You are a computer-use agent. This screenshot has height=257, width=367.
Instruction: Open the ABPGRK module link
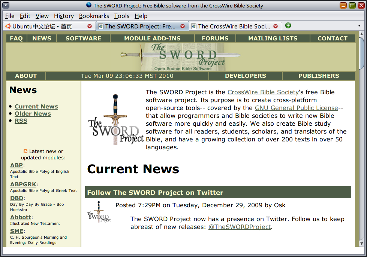[x=23, y=184]
